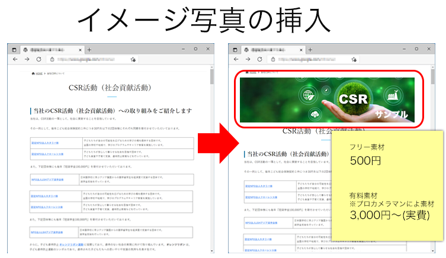Image resolution: width=446 pixels, height=258 pixels.
Task: Reload the page in the left browser window
Action: [x=39, y=60]
